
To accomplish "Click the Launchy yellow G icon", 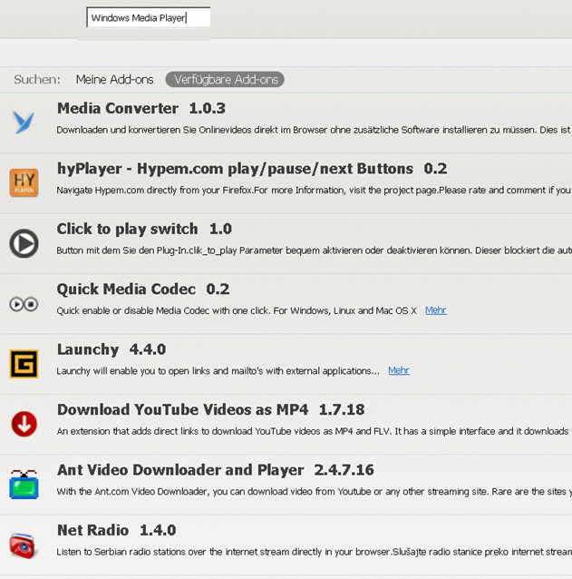I will pyautogui.click(x=24, y=364).
